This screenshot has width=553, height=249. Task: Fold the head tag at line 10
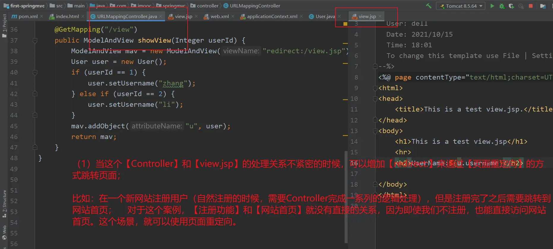[x=375, y=99]
